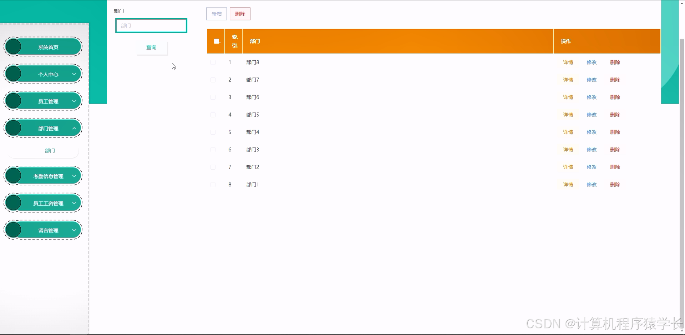This screenshot has height=335, width=685.
Task: Check the checkbox for row 部门6
Action: coord(213,97)
